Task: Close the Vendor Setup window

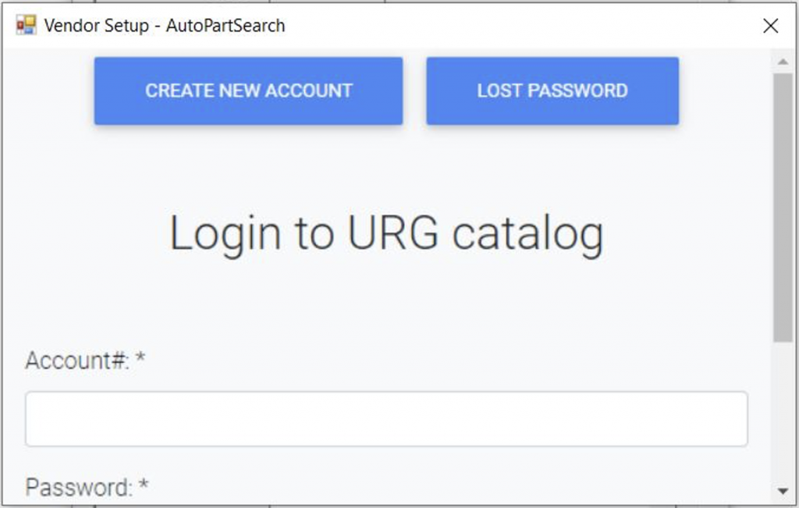Action: point(770,26)
